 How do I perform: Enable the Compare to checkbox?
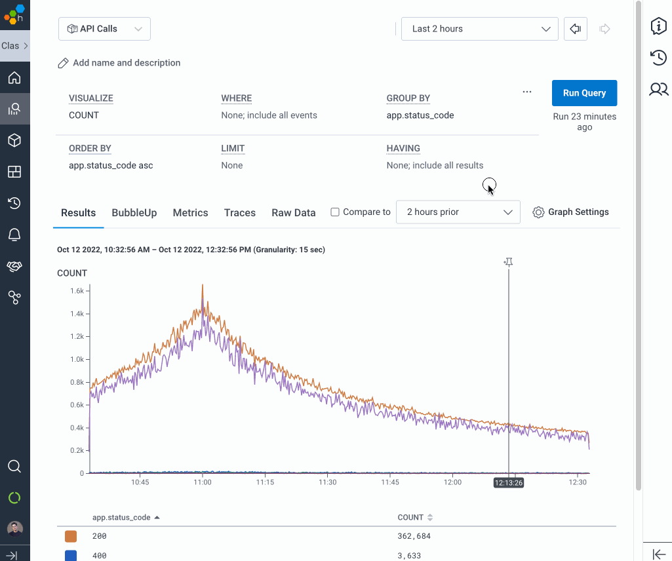pyautogui.click(x=335, y=212)
